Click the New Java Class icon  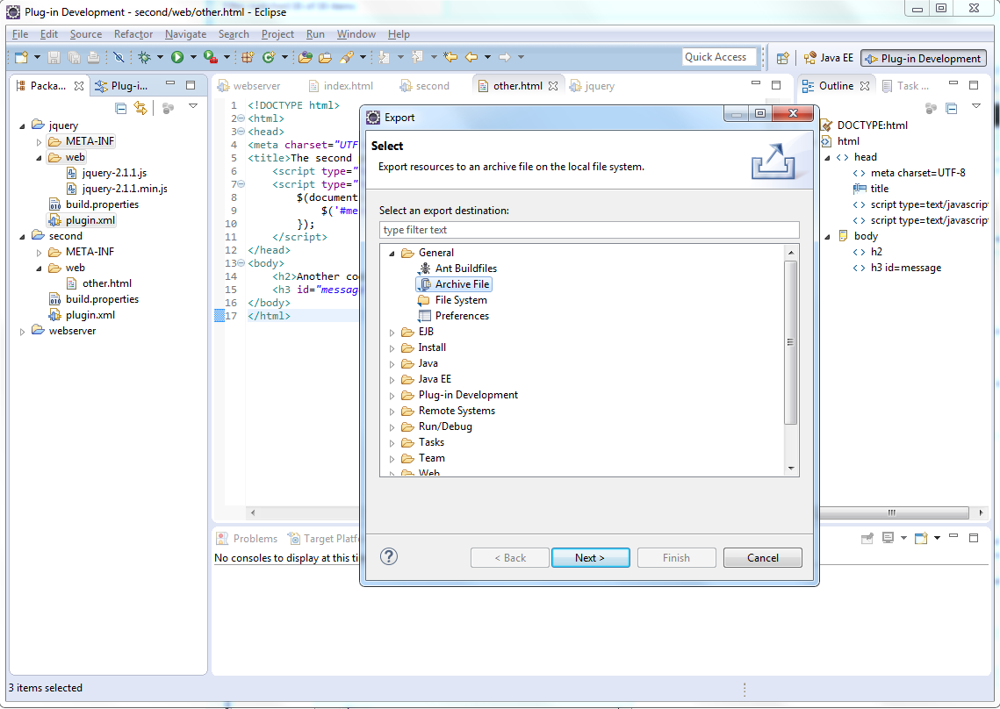coord(269,57)
